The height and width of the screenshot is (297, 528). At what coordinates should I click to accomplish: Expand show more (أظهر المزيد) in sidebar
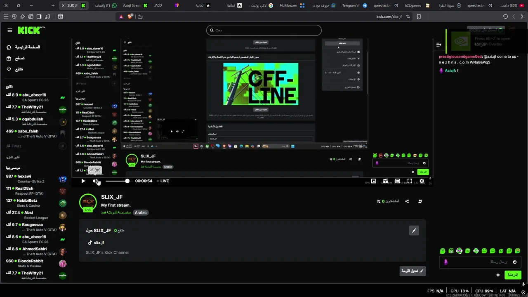tap(13, 157)
